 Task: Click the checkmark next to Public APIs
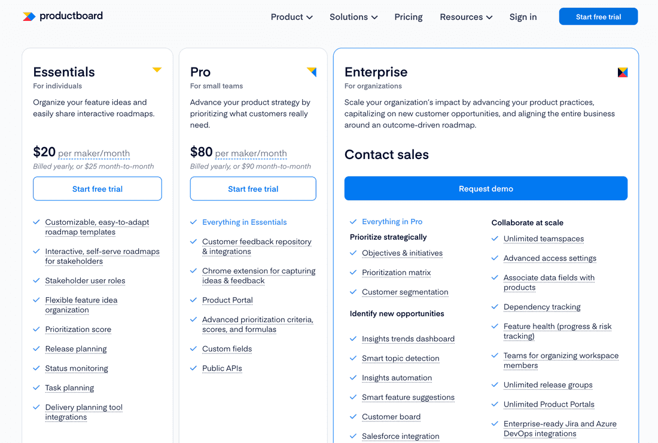tap(194, 368)
